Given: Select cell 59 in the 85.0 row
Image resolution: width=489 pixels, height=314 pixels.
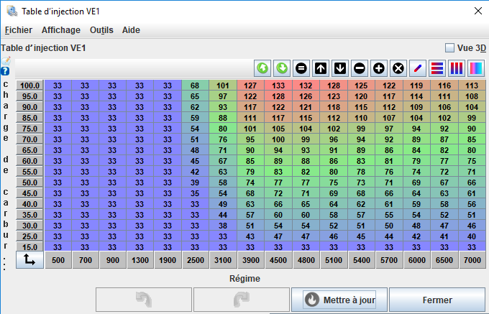Looking at the screenshot, I should 195,118.
